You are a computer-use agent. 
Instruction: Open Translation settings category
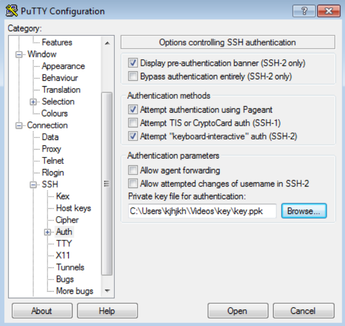(61, 90)
